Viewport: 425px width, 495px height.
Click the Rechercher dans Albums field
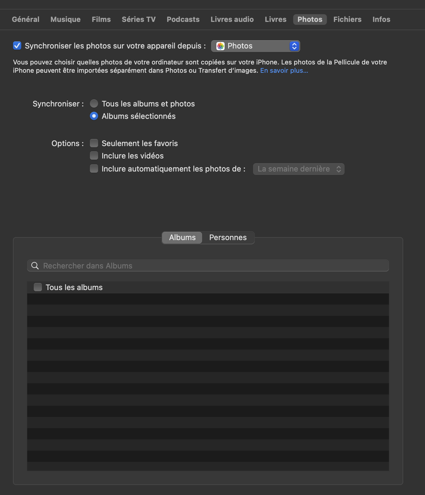coord(213,266)
